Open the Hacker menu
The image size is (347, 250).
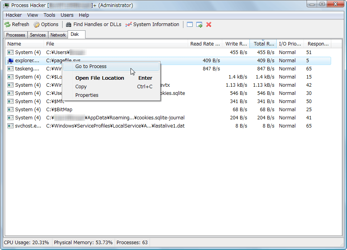pyautogui.click(x=14, y=15)
